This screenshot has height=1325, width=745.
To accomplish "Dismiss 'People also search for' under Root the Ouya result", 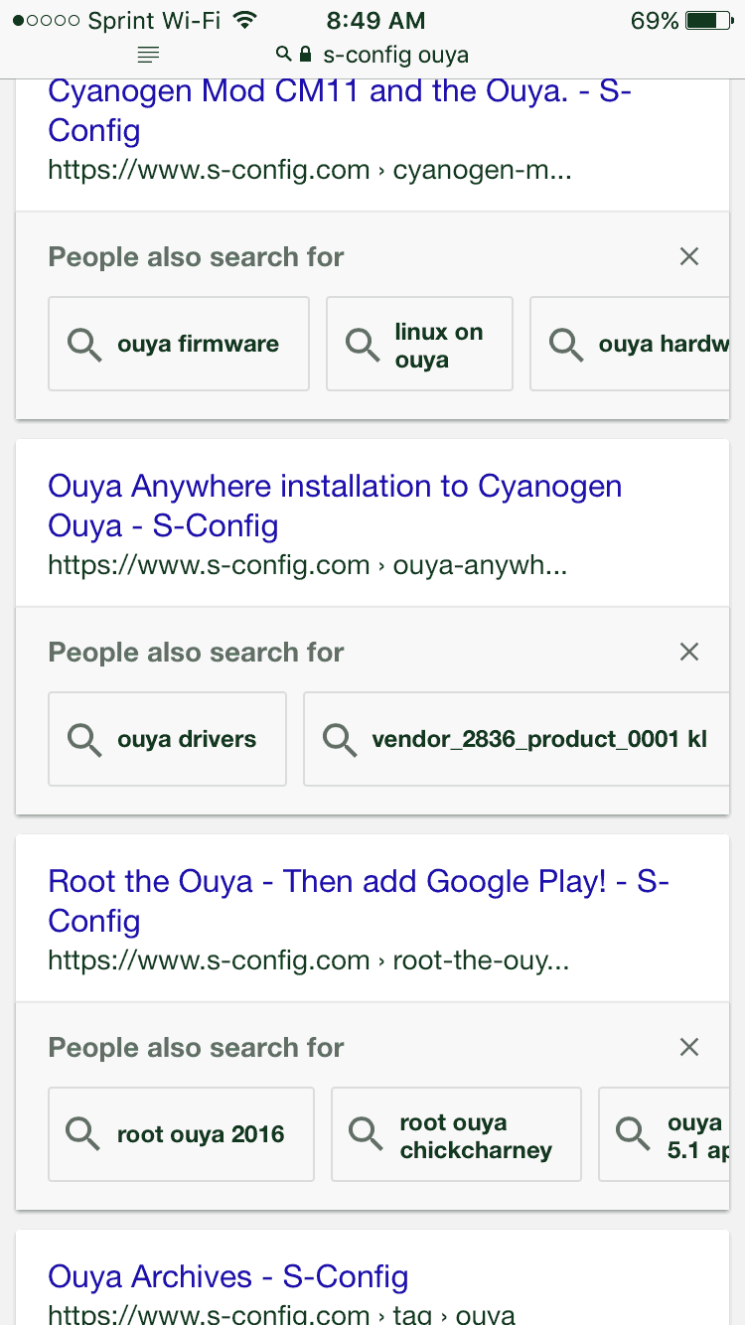I will coord(689,1047).
